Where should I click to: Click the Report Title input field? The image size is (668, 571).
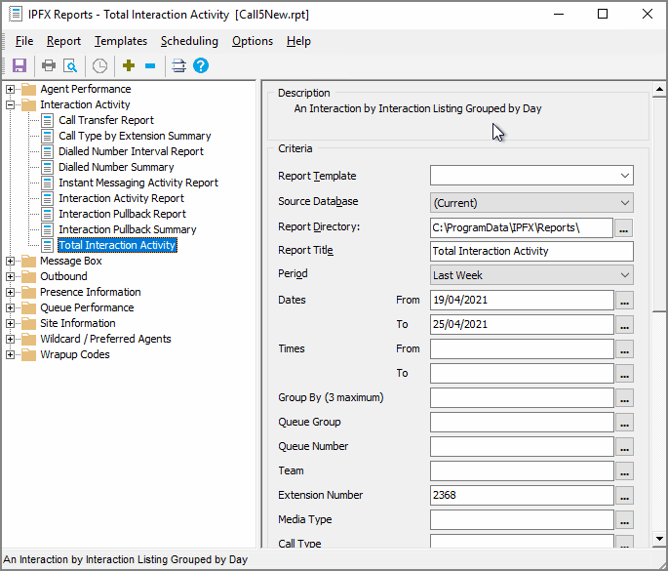[531, 251]
